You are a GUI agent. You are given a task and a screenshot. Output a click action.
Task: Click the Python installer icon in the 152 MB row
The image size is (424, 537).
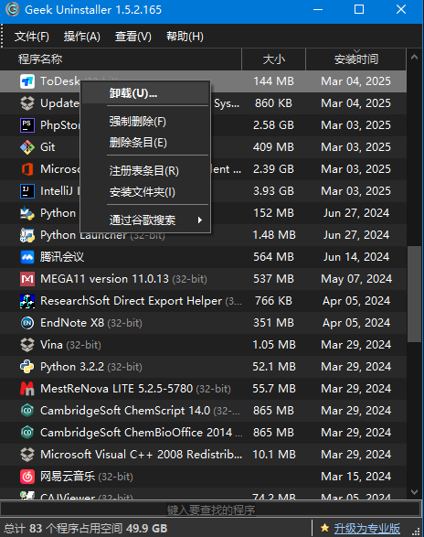(27, 213)
